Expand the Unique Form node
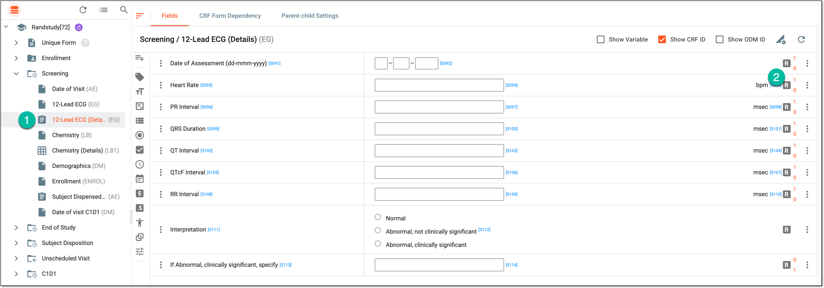Viewport: 824px width, 288px height. pos(16,43)
